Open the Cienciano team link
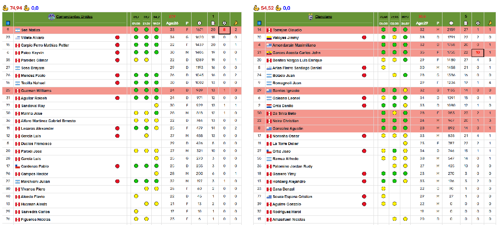The width and height of the screenshot is (498, 225). [324, 17]
